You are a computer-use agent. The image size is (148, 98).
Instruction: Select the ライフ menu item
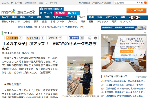coord(82,18)
